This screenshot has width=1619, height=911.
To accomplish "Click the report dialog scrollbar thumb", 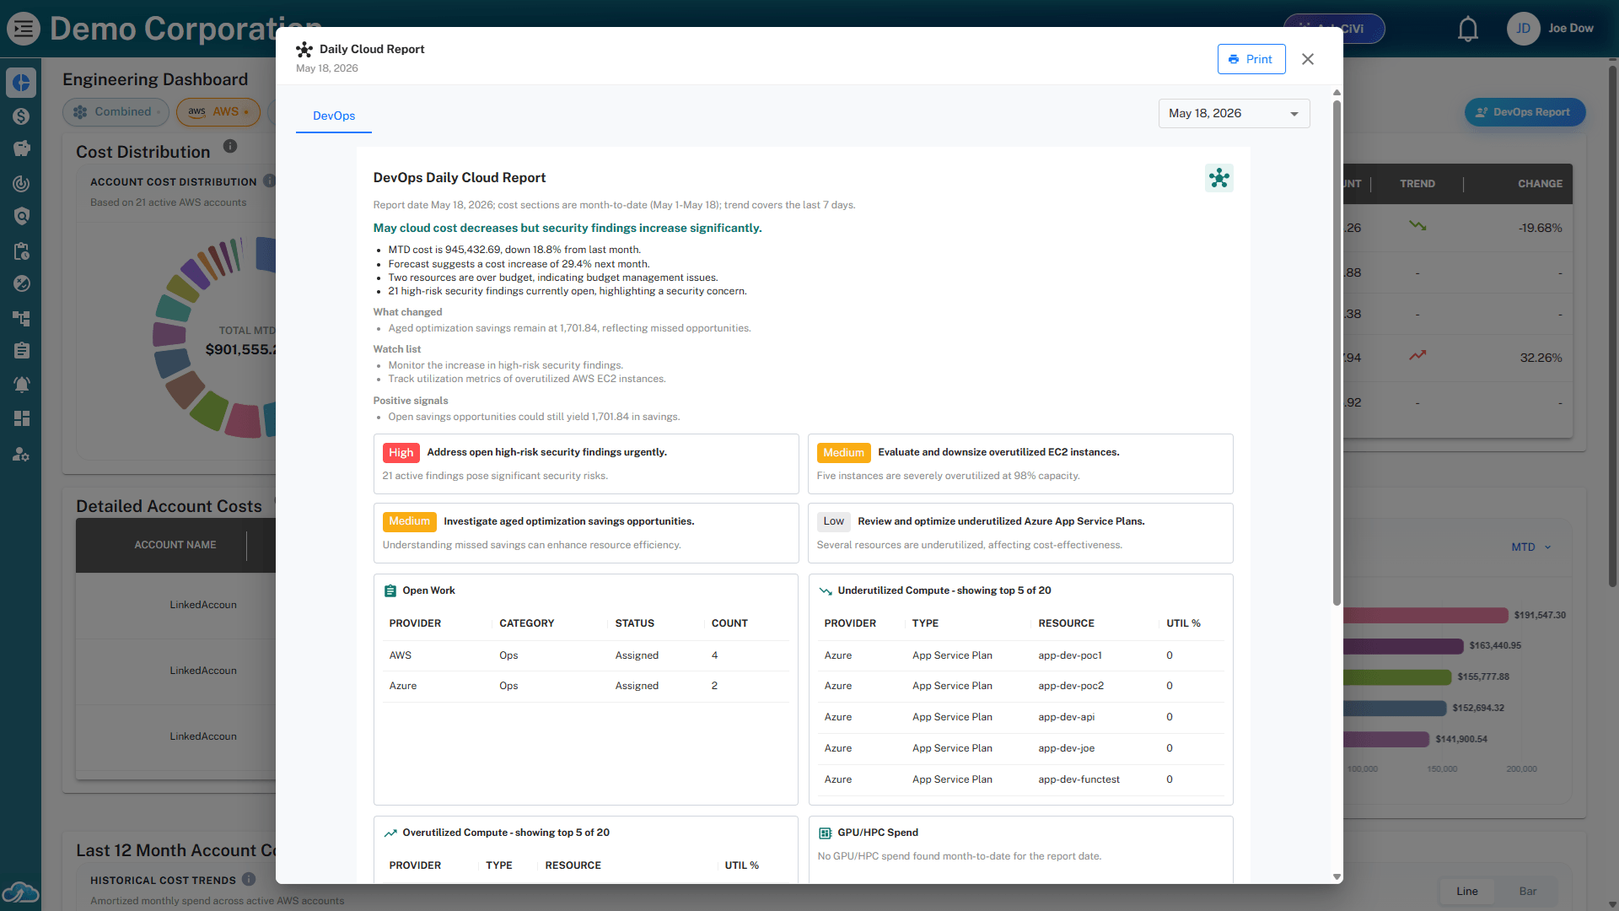I will coord(1337,353).
